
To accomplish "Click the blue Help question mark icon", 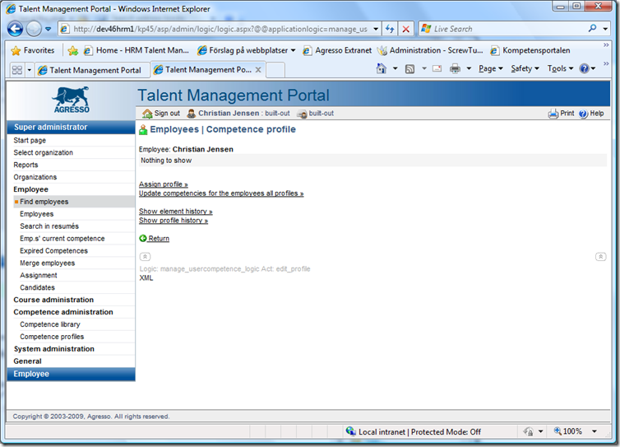I will coord(585,68).
